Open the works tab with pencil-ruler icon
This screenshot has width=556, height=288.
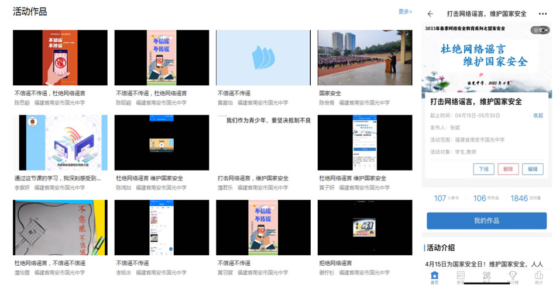pos(486,277)
